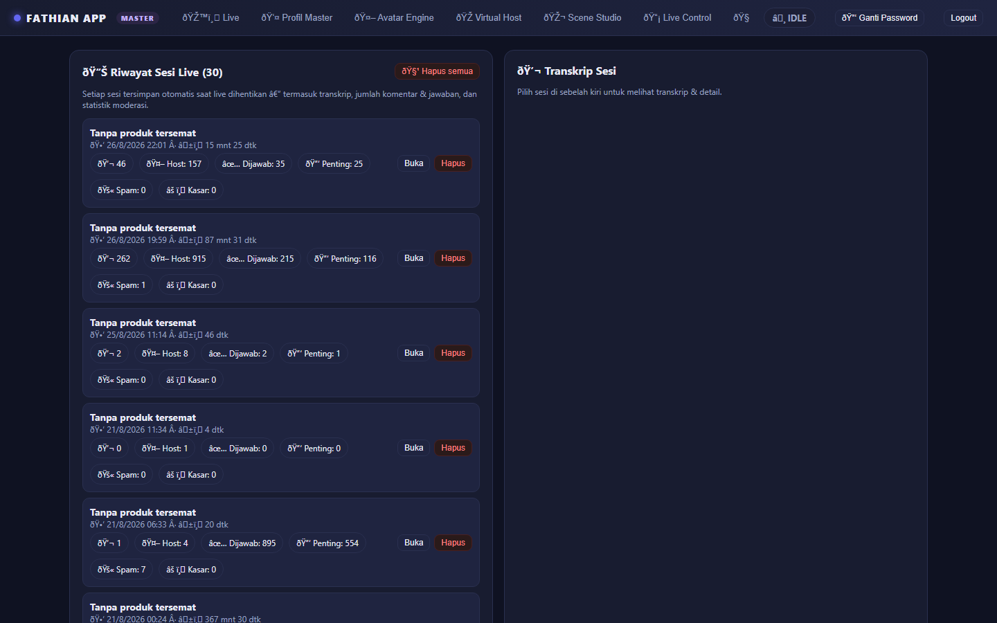Open the Scene Studio tab

coord(582,18)
